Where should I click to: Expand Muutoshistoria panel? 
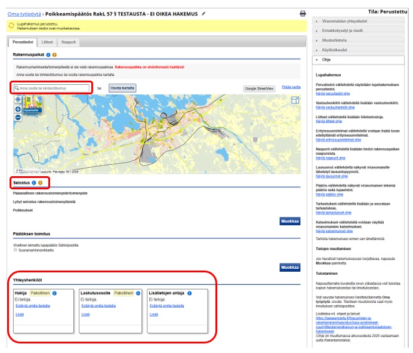tap(358, 41)
